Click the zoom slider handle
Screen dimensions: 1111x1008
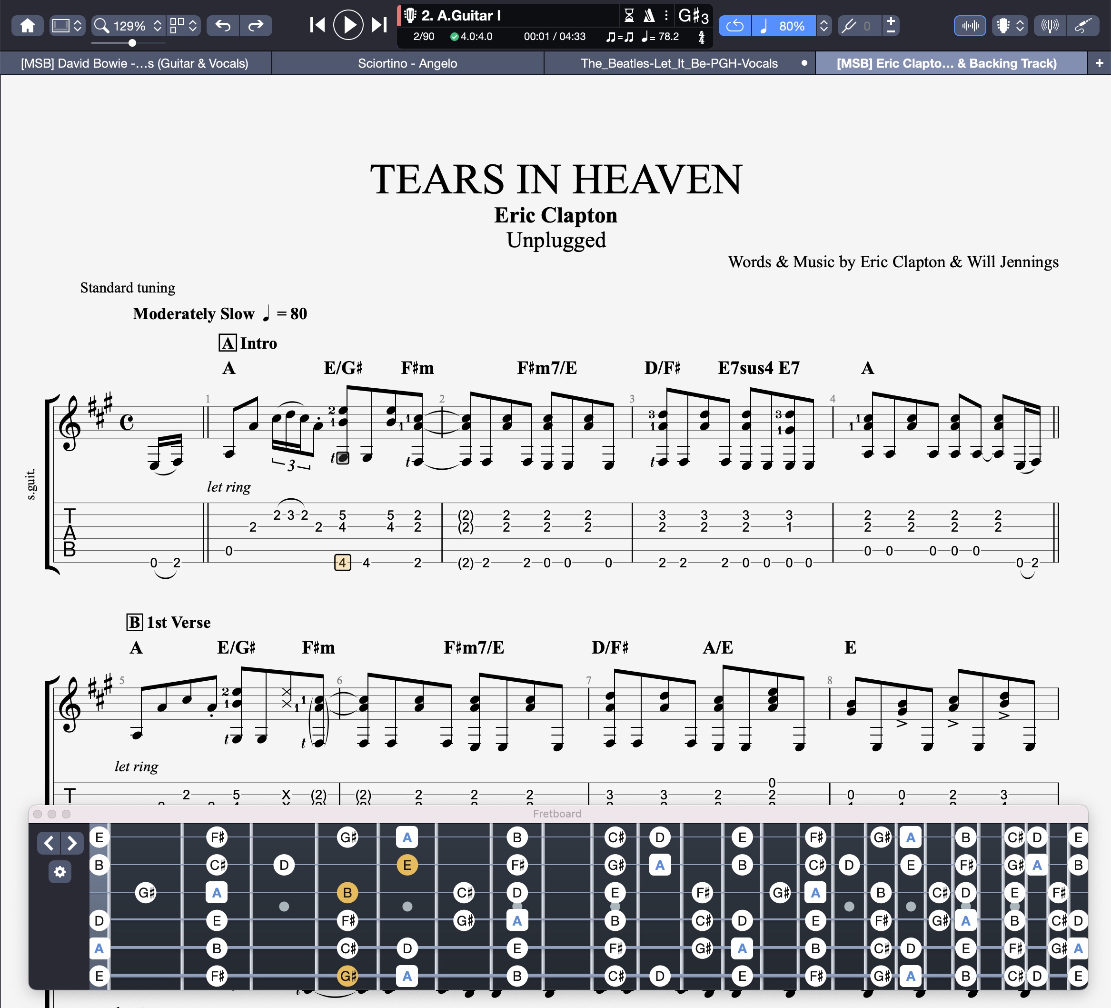pyautogui.click(x=132, y=42)
